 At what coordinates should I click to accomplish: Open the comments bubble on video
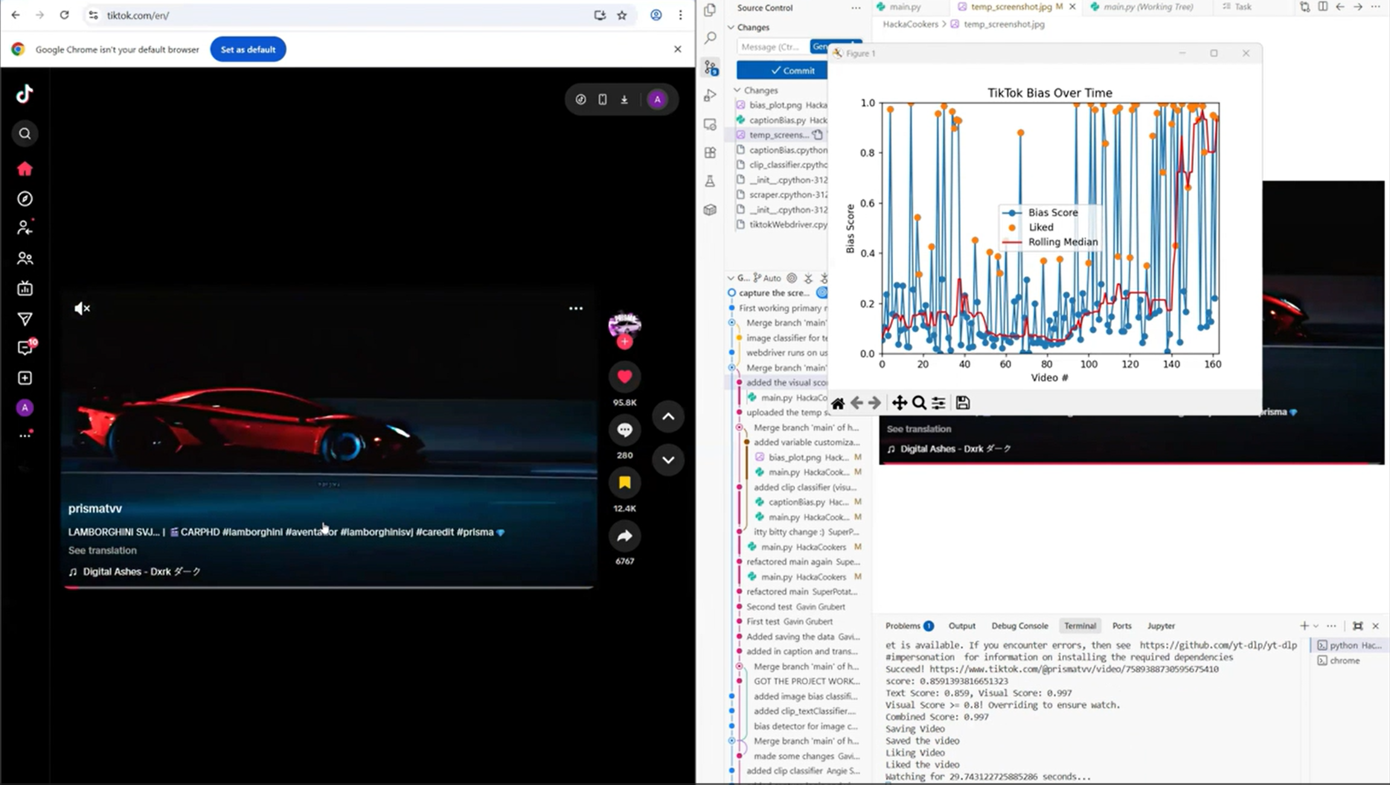[x=624, y=430]
